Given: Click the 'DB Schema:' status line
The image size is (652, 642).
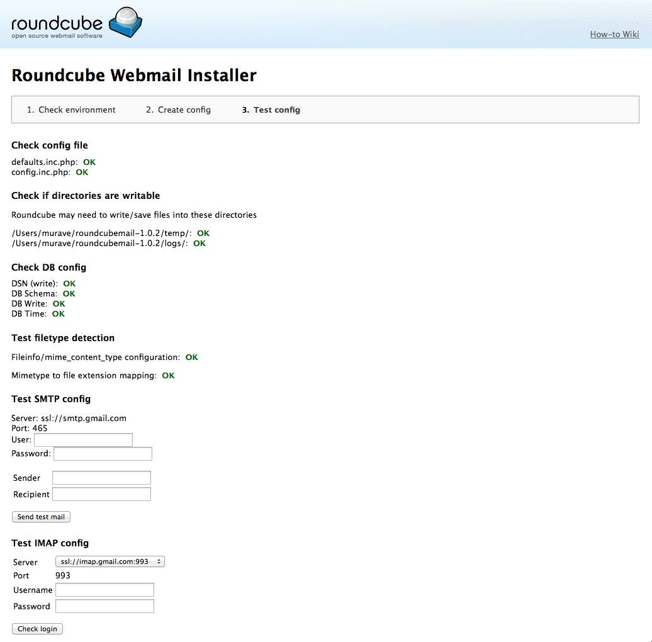Looking at the screenshot, I should [x=43, y=293].
